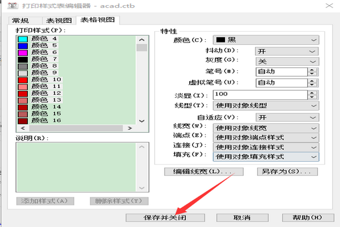Open the 自适应(V) dropdown
The width and height of the screenshot is (340, 227).
287,117
